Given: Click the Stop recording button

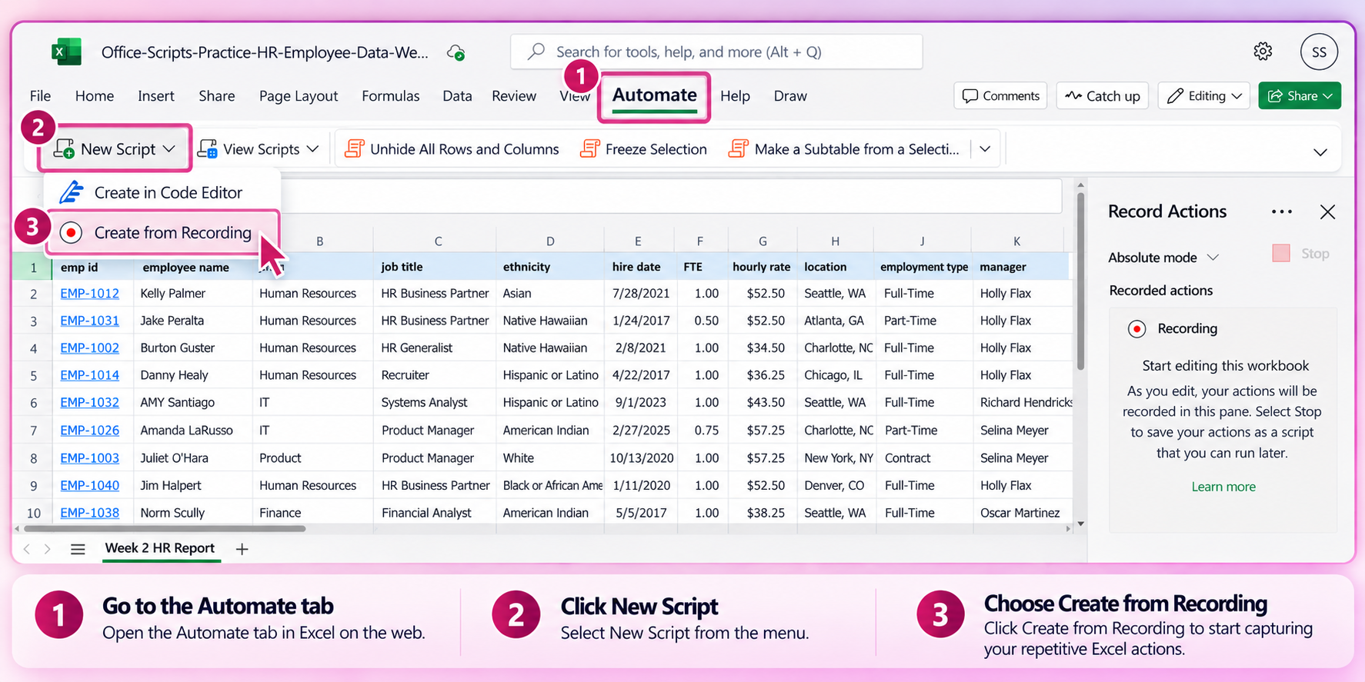Looking at the screenshot, I should 1301,253.
